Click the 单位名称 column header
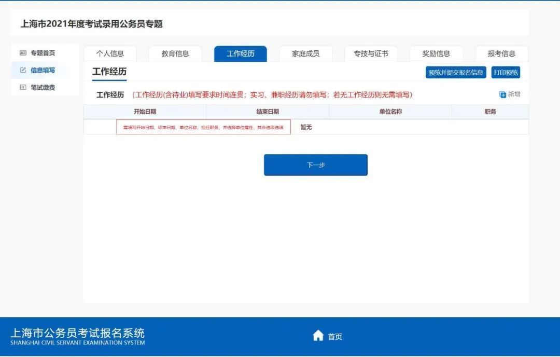The width and height of the screenshot is (560, 357). tap(390, 112)
